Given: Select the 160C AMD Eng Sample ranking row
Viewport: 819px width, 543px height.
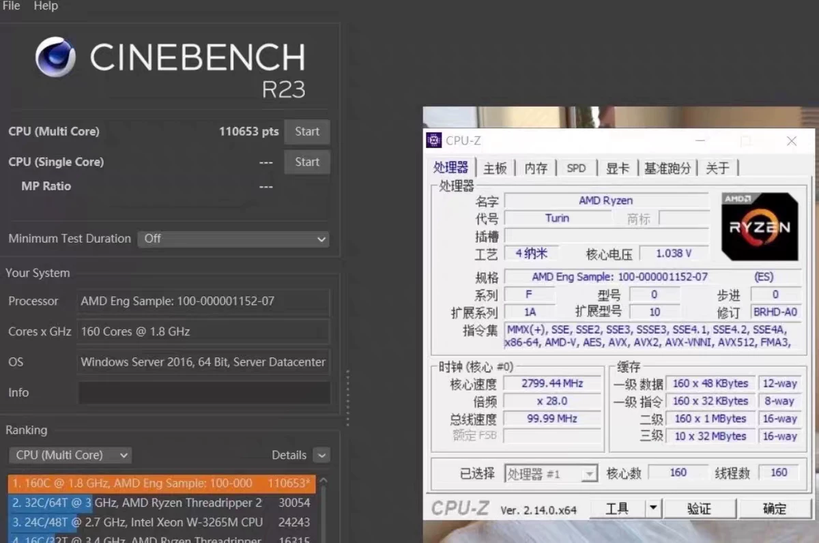Looking at the screenshot, I should 162,484.
